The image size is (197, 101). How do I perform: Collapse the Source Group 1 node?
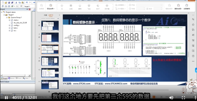pyautogui.click(x=7, y=17)
